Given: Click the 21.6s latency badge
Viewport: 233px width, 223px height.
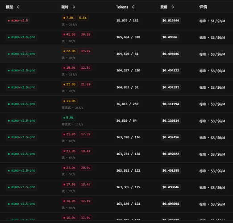Looking at the screenshot, I should pyautogui.click(x=86, y=84).
